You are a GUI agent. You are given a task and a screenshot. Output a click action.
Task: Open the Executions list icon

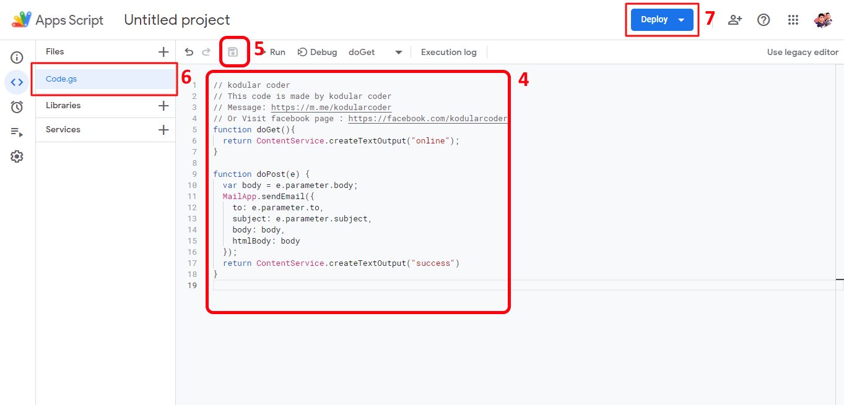(x=17, y=132)
